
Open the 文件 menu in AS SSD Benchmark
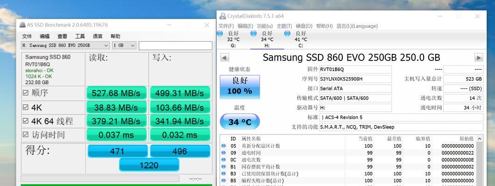[27, 36]
